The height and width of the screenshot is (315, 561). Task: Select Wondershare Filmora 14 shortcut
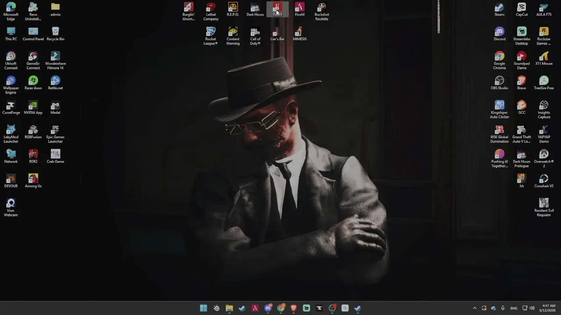pyautogui.click(x=55, y=61)
